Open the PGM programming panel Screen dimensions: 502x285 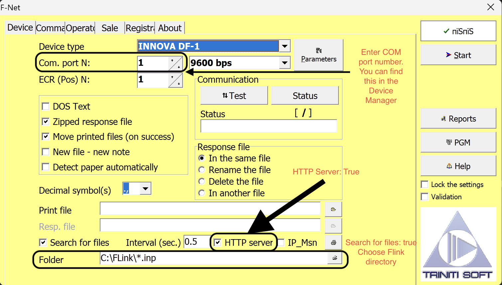458,142
